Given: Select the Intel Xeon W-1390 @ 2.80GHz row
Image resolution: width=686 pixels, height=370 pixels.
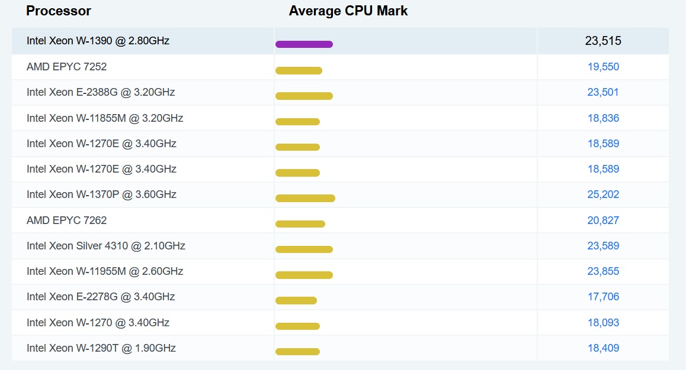Looking at the screenshot, I should pos(341,41).
